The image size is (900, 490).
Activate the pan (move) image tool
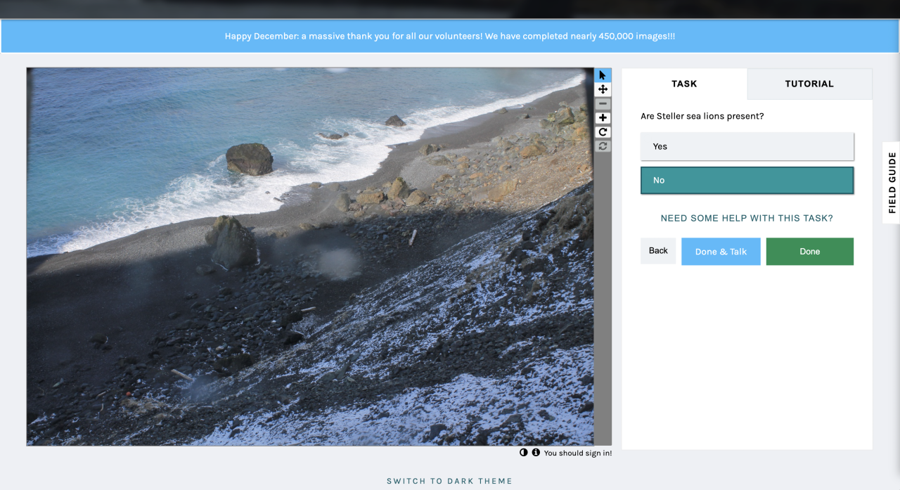[603, 89]
